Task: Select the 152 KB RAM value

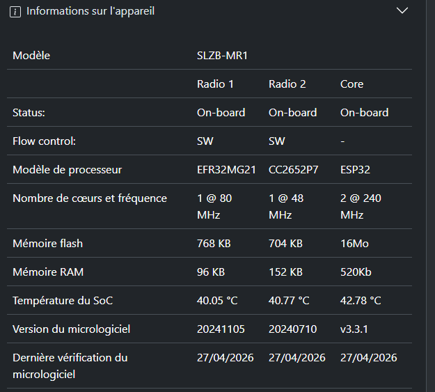Action: (x=285, y=272)
